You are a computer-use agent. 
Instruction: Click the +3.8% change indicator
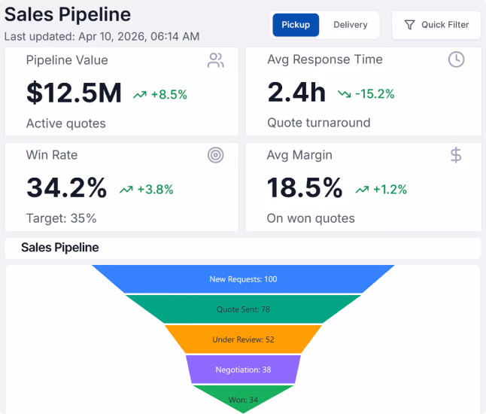tap(155, 190)
